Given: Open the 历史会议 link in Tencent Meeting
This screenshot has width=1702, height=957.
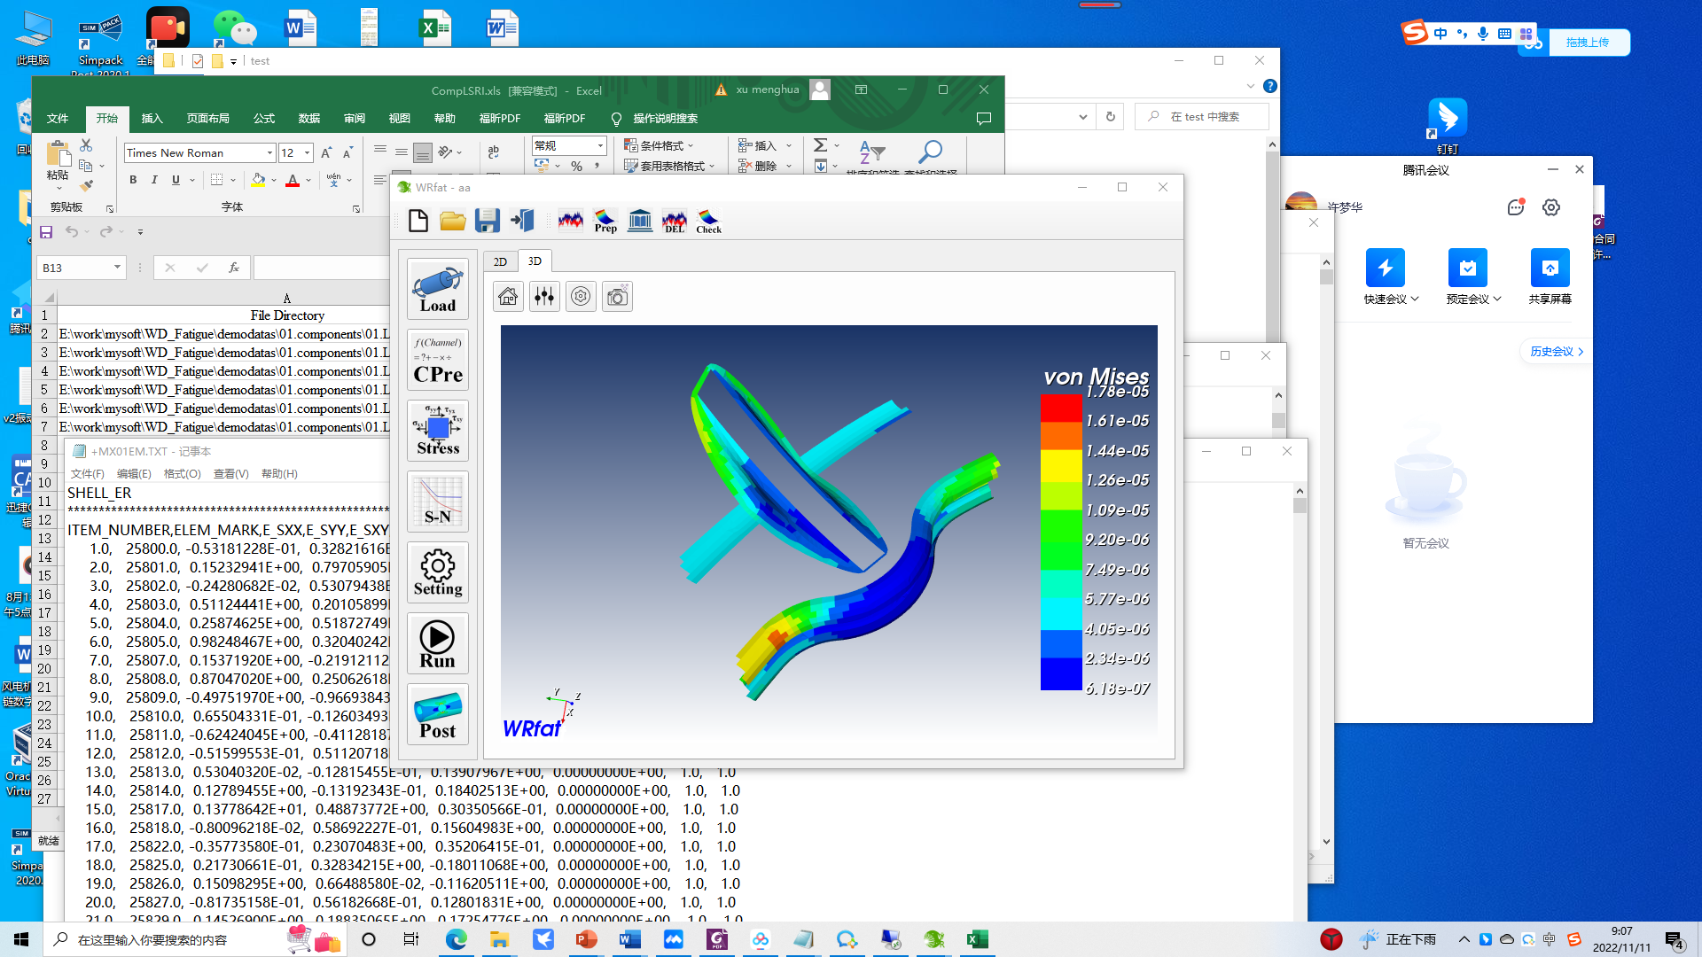Looking at the screenshot, I should point(1556,352).
